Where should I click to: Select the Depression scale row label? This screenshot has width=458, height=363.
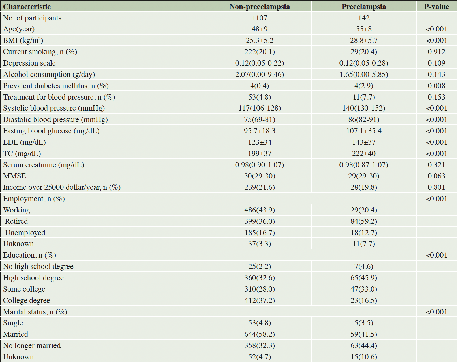29,63
